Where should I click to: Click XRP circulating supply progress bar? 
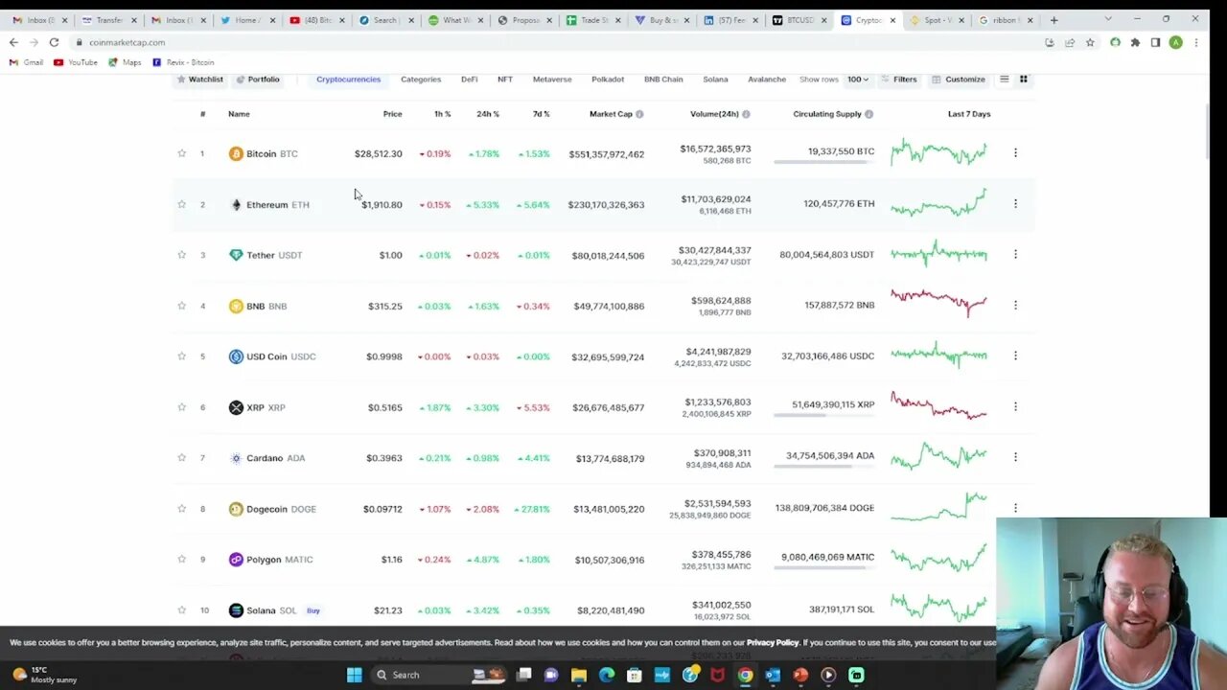click(x=824, y=416)
